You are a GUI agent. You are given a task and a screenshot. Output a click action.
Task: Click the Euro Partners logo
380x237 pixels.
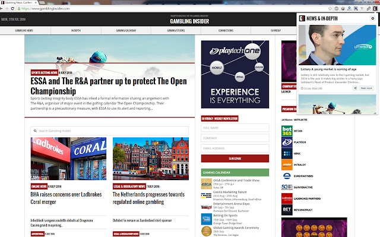pyautogui.click(x=287, y=176)
